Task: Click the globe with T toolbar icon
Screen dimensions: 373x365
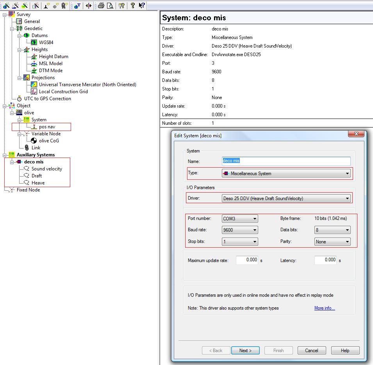Action: click(77, 5)
